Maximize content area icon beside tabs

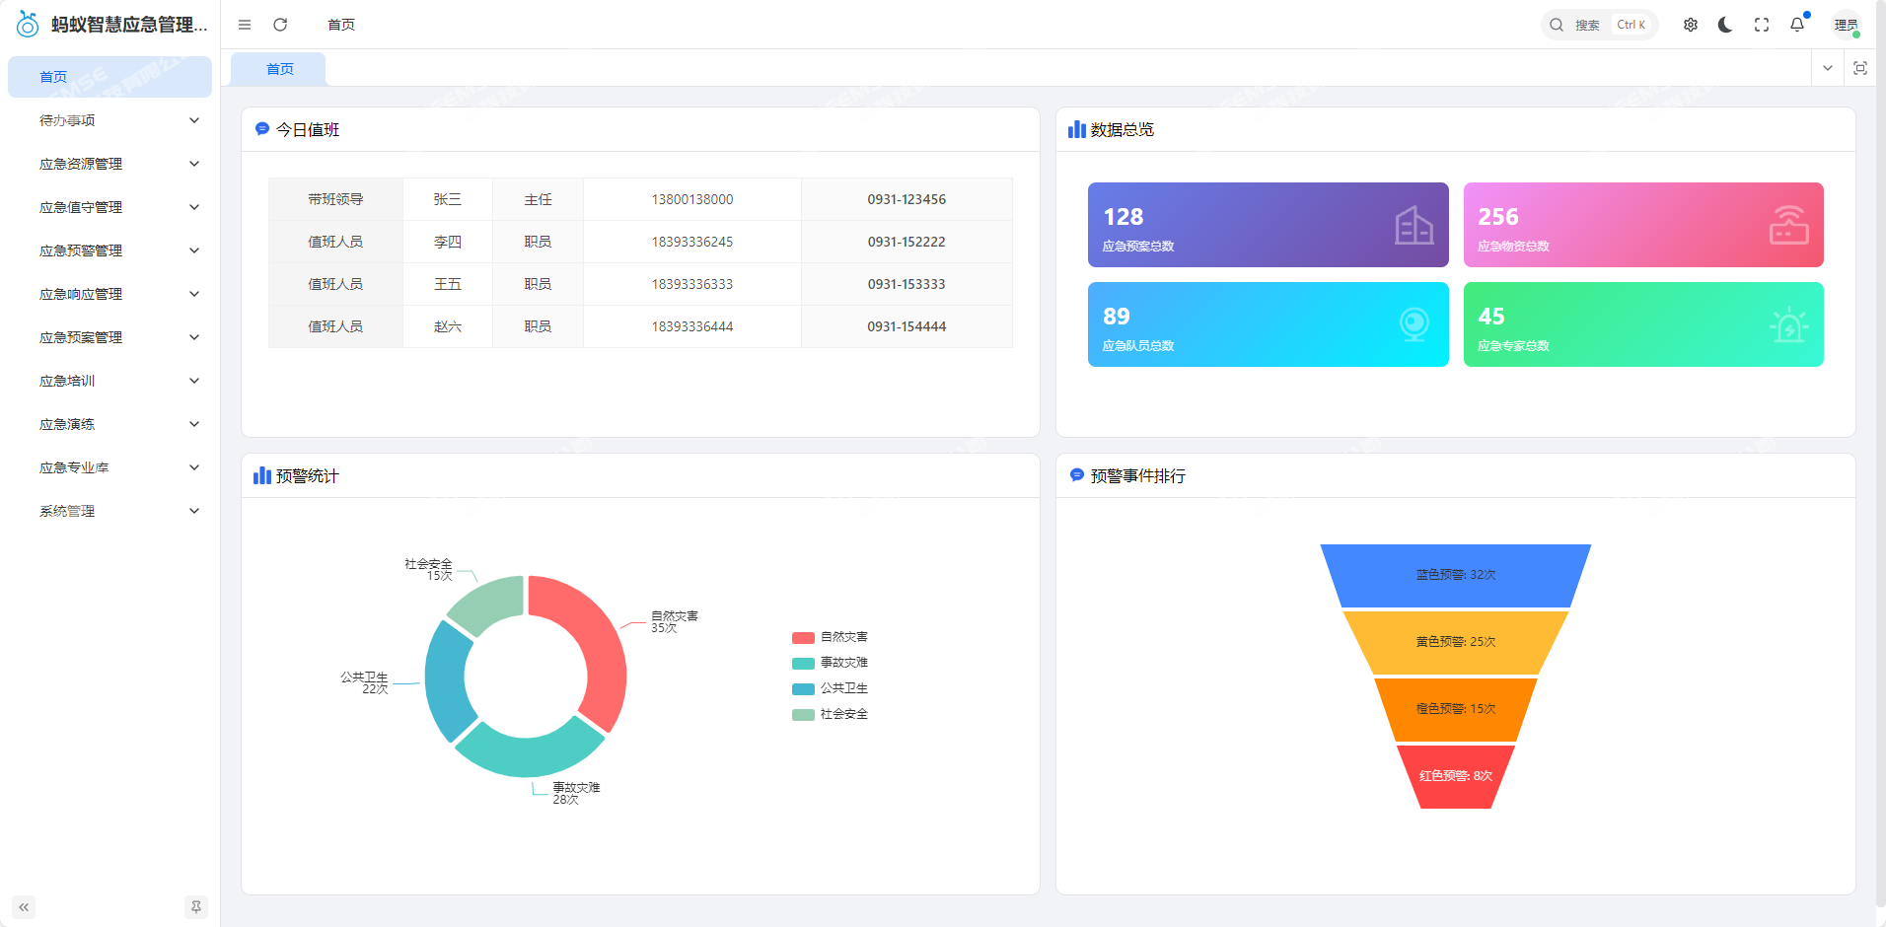pyautogui.click(x=1860, y=68)
